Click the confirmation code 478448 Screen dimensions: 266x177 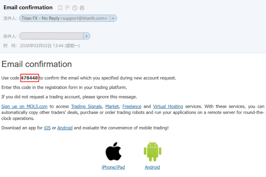click(30, 78)
